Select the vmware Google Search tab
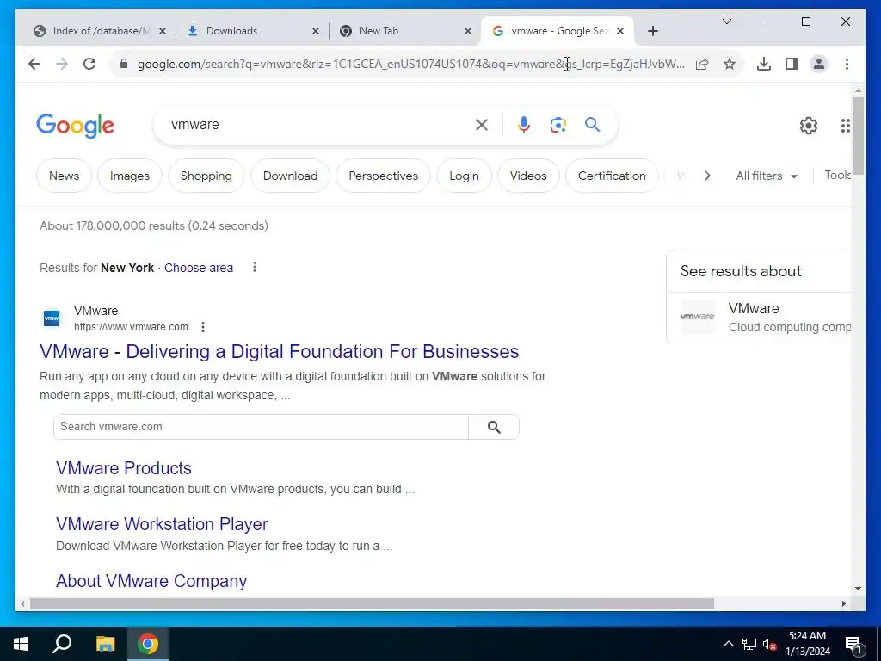The height and width of the screenshot is (661, 881). pyautogui.click(x=557, y=31)
